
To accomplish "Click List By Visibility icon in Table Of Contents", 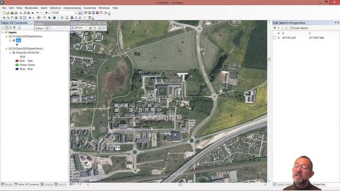I will point(11,28).
